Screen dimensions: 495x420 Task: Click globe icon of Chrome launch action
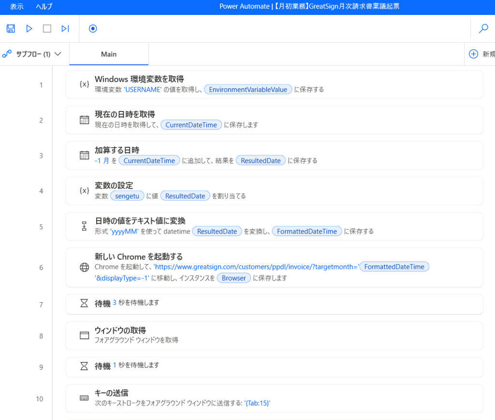pyautogui.click(x=84, y=267)
